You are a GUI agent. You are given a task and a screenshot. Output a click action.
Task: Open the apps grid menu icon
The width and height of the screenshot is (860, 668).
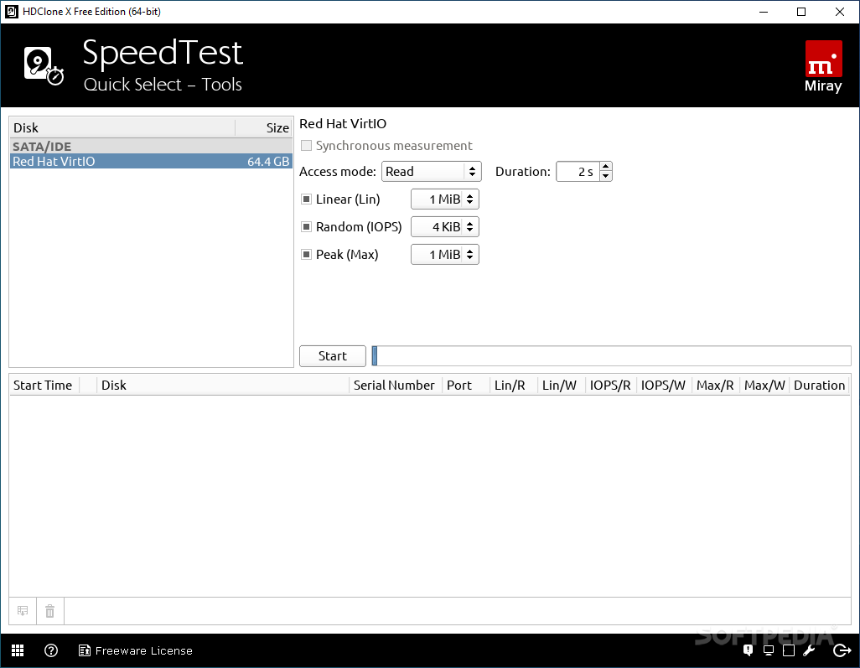(18, 650)
